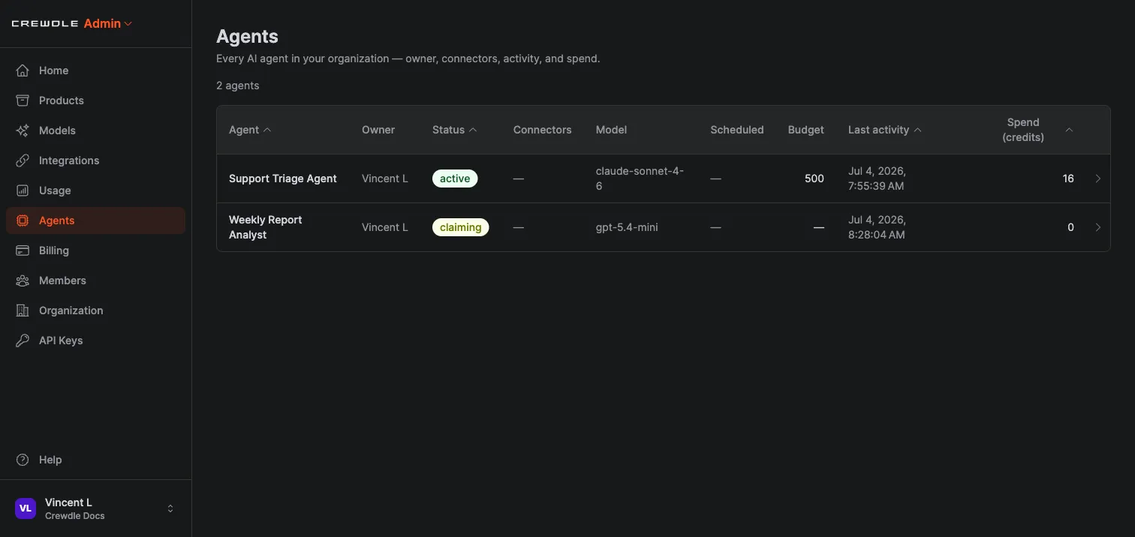Click the claiming status badge

[460, 227]
